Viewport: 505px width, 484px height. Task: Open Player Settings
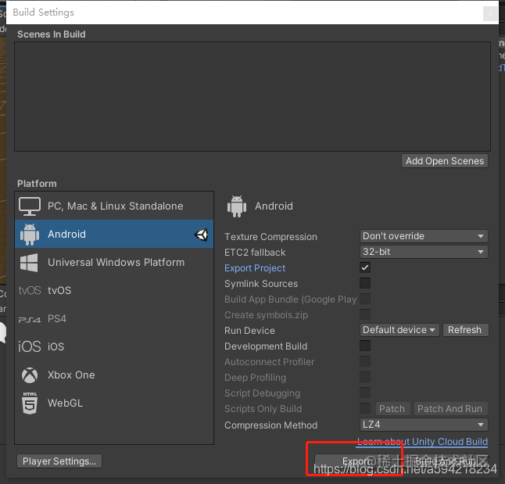tap(59, 461)
